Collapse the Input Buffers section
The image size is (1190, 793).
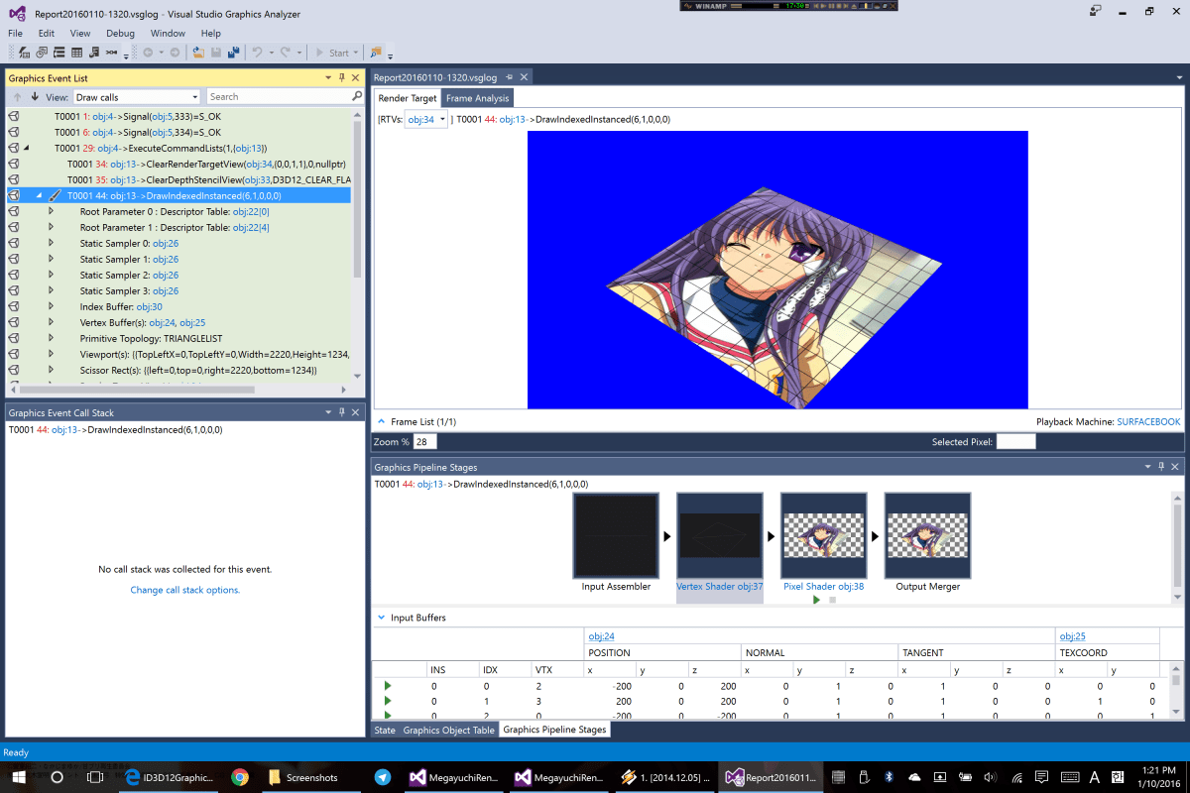(382, 618)
